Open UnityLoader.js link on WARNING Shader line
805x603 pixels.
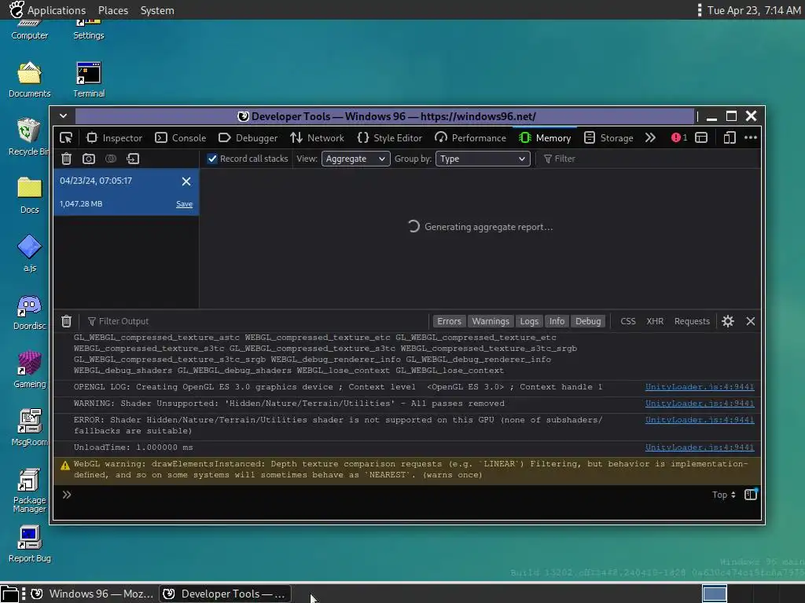700,404
